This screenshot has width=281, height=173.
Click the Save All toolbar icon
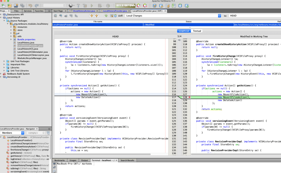pyautogui.click(x=22, y=5)
